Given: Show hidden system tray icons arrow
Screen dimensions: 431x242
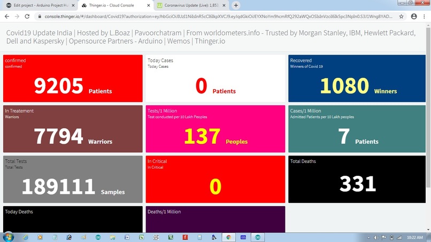Looking at the screenshot, I should tap(368, 238).
